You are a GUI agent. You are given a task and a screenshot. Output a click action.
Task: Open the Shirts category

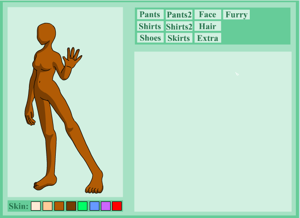pyautogui.click(x=150, y=26)
